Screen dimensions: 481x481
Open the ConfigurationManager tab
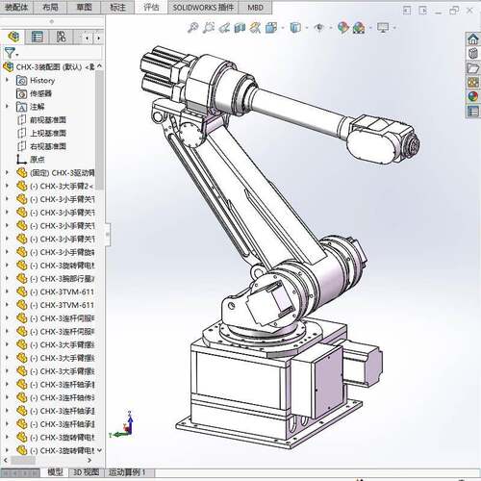click(x=61, y=37)
